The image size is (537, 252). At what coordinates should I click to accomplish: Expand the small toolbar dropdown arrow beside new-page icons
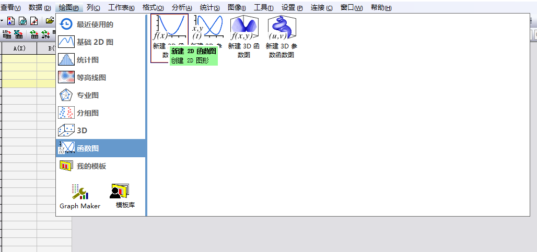point(2,21)
